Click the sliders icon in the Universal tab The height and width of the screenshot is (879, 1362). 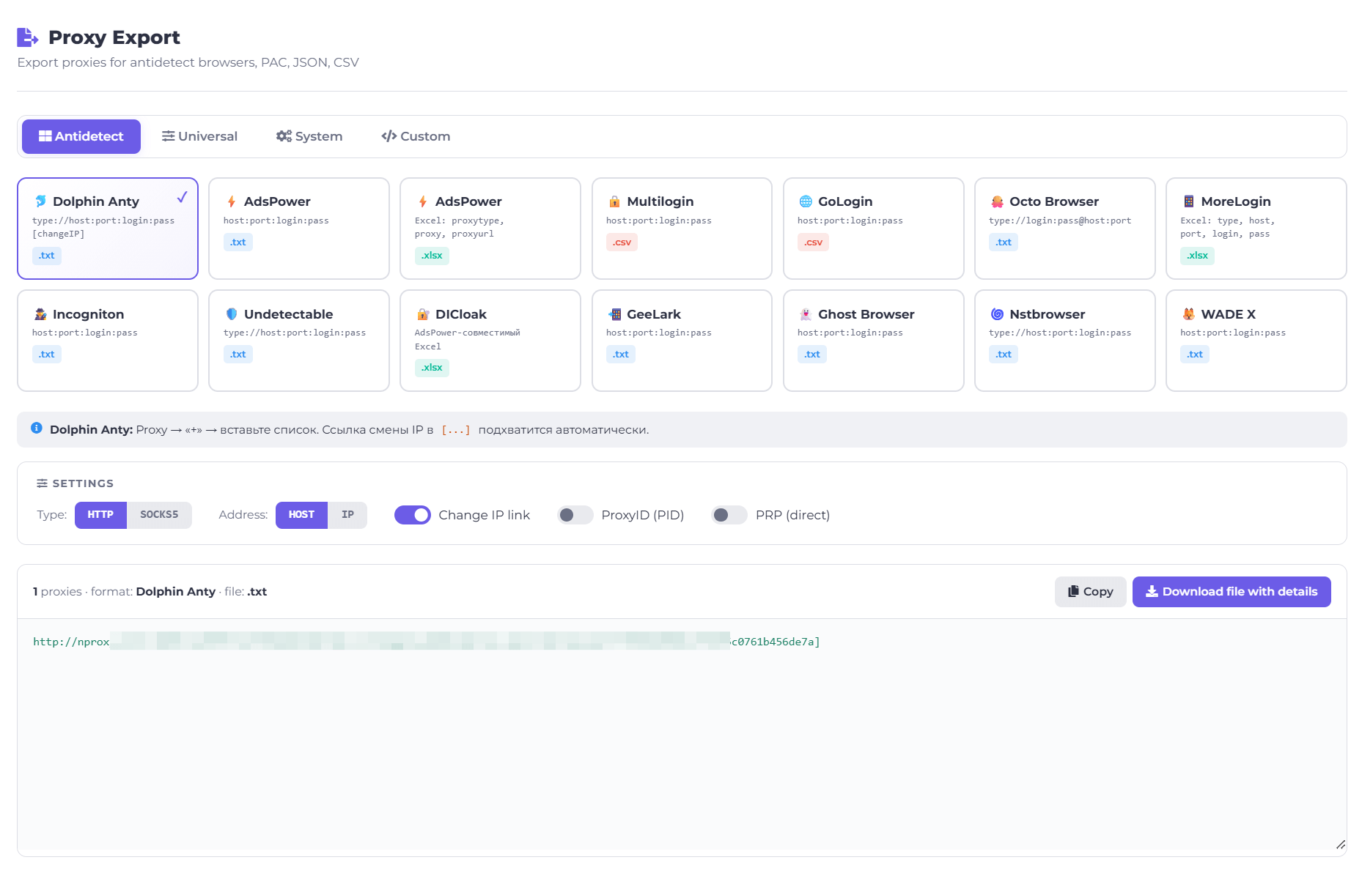coord(168,136)
